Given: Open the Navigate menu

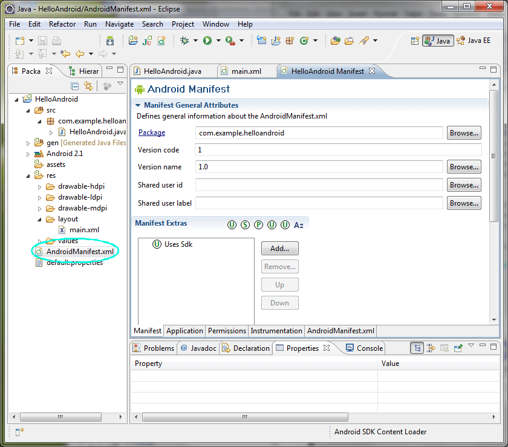Looking at the screenshot, I should click(120, 24).
